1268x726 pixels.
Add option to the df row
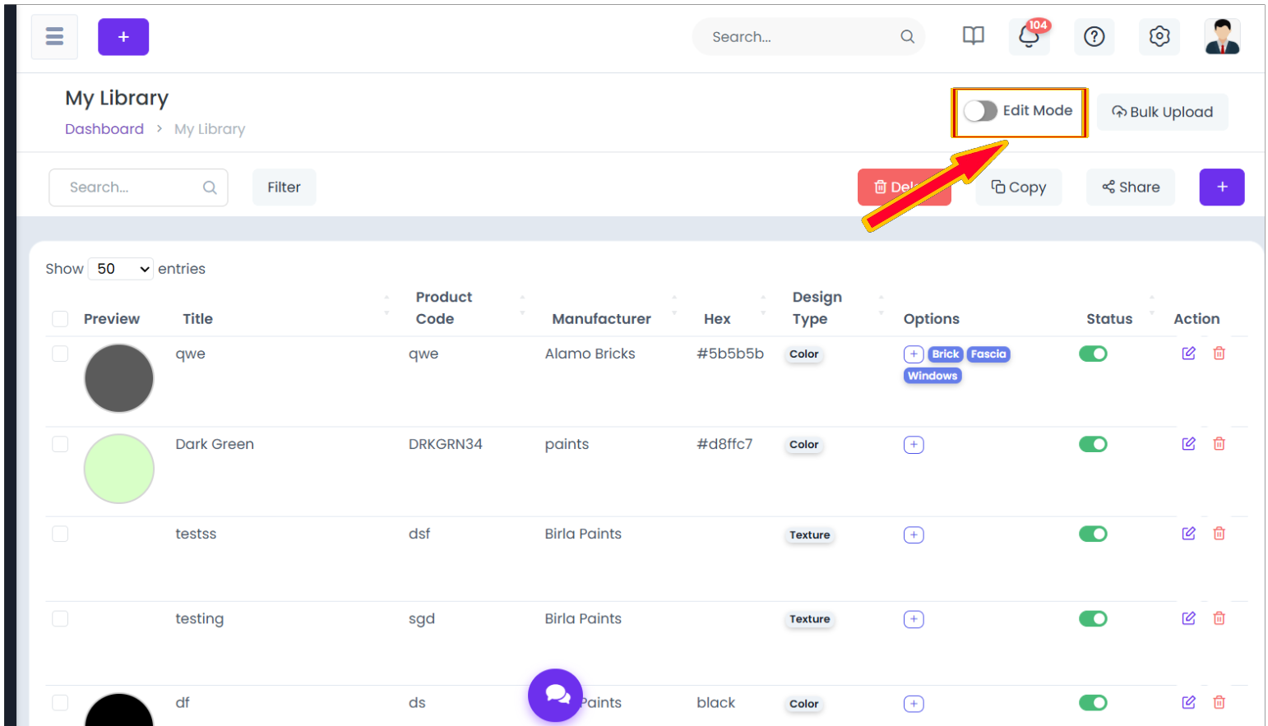914,704
